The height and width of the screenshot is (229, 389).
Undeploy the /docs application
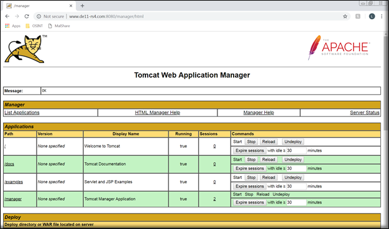293,160
